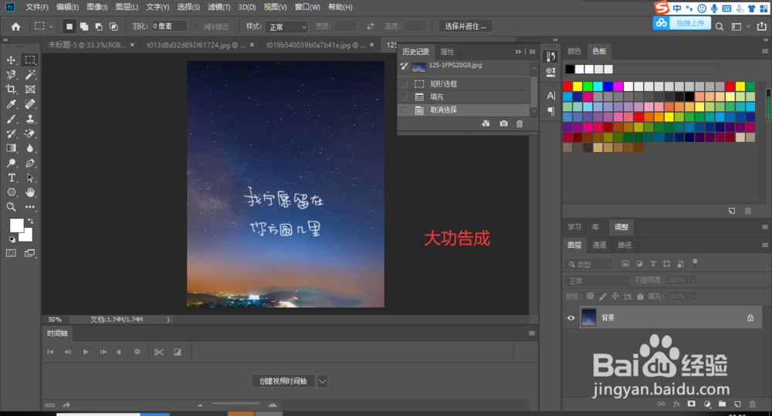
Task: Pick the red swatch in first swatch row
Action: tap(567, 86)
